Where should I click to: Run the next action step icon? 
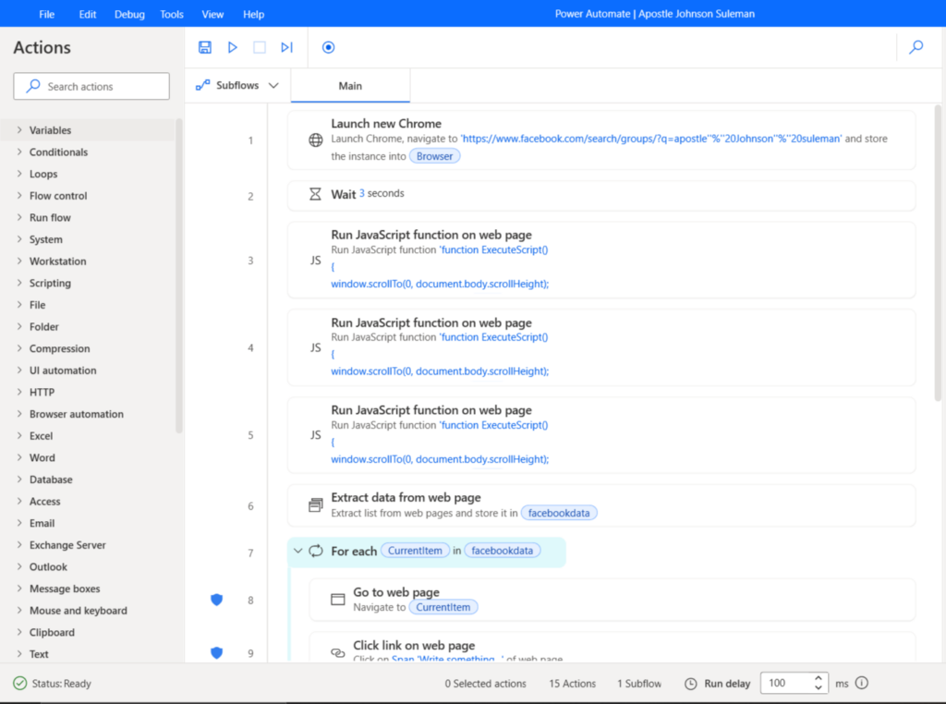pyautogui.click(x=287, y=47)
